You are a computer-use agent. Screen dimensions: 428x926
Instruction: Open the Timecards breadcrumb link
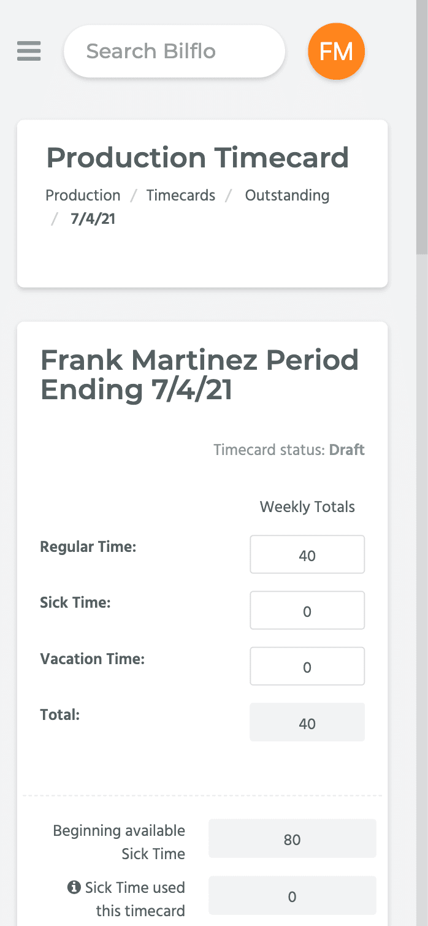(x=181, y=196)
